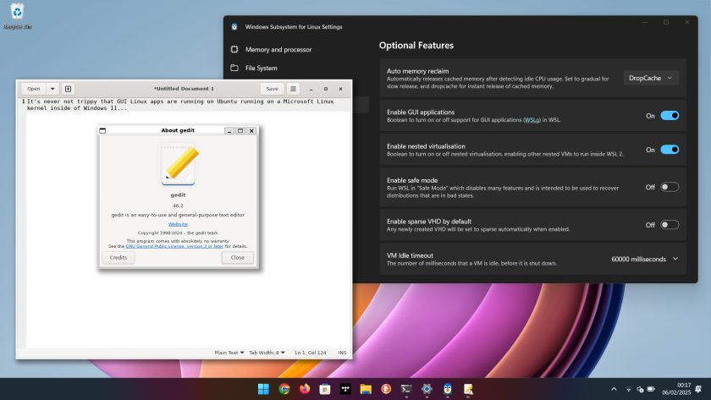
Task: Disable the Enable GUI applications toggle
Action: [670, 116]
